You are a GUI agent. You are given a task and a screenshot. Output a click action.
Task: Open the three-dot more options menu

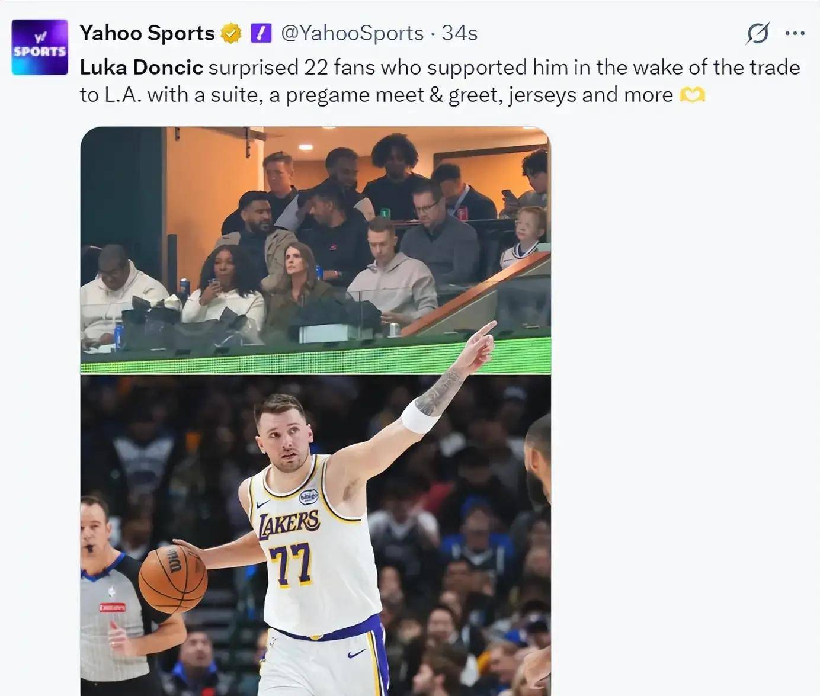point(795,33)
